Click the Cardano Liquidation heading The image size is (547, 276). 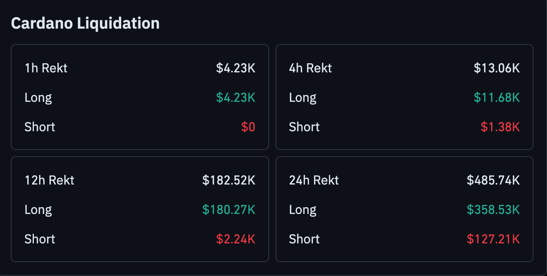pyautogui.click(x=85, y=23)
